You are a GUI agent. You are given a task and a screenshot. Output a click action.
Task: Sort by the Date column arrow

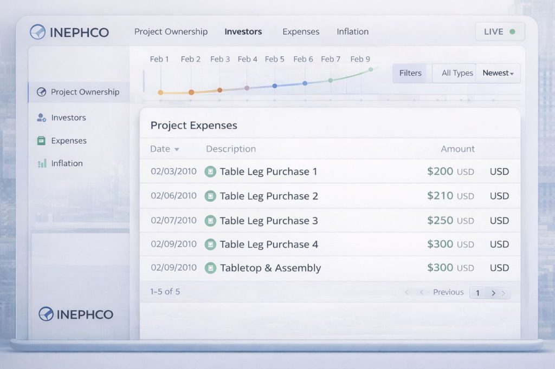pos(177,149)
